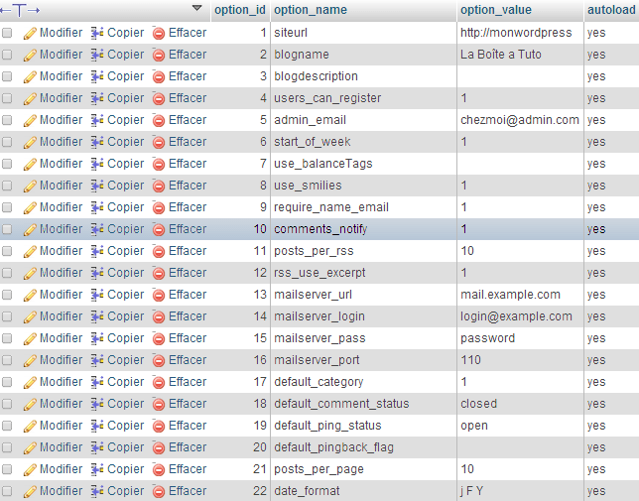Click the red delete icon for date_format row
The image size is (639, 501).
point(159,491)
